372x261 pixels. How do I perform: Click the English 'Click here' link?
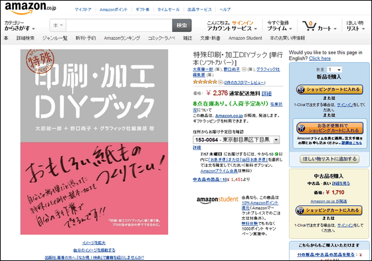coord(320,58)
